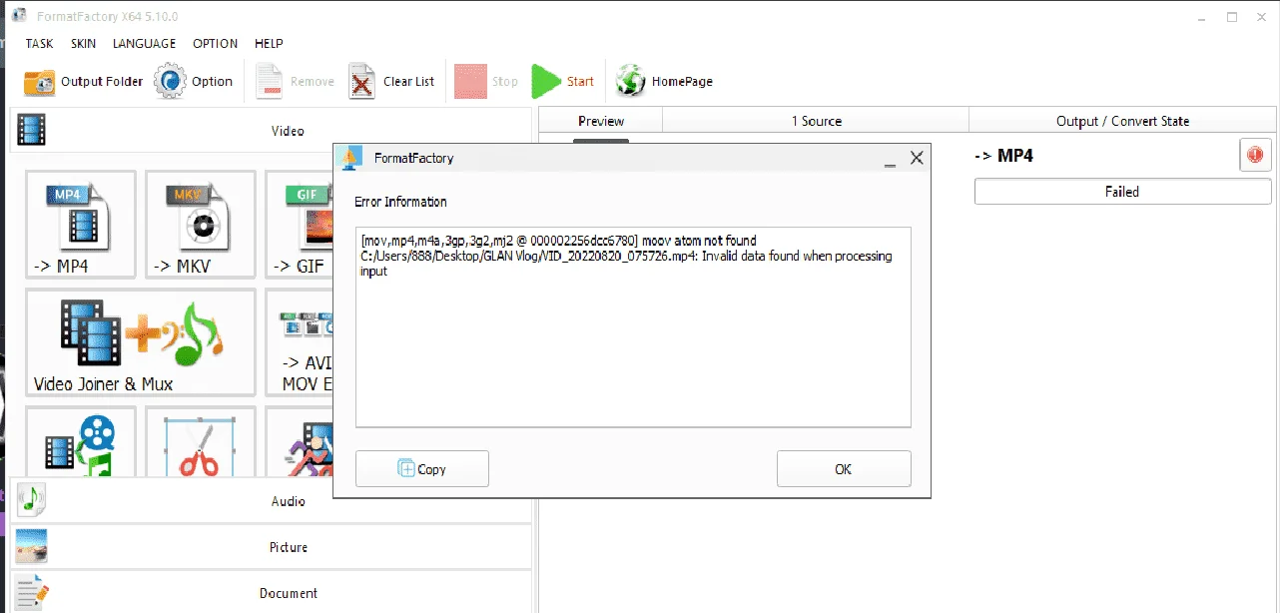The width and height of the screenshot is (1280, 613).
Task: Click the error dialog title icon
Action: [x=349, y=158]
